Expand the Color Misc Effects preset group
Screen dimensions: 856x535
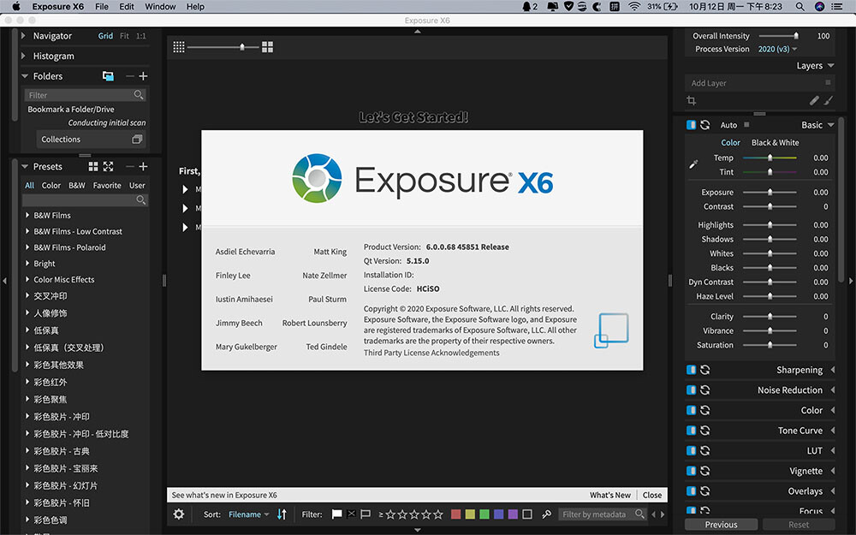[x=27, y=279]
